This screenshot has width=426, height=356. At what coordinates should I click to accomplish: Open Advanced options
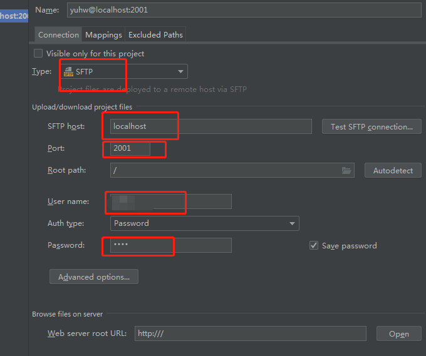(x=94, y=277)
